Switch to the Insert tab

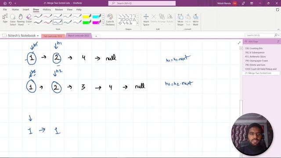coord(26,10)
